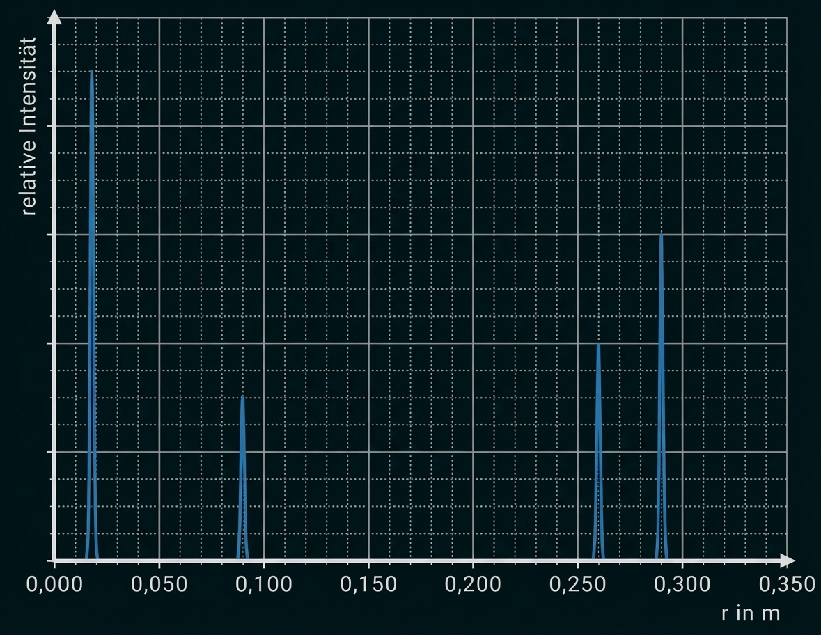Click the tick label "0,150"
Screen dimensions: 821x635
368,585
